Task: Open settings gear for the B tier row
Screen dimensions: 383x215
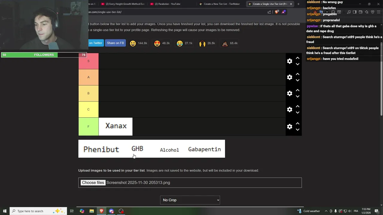Action: point(289,93)
